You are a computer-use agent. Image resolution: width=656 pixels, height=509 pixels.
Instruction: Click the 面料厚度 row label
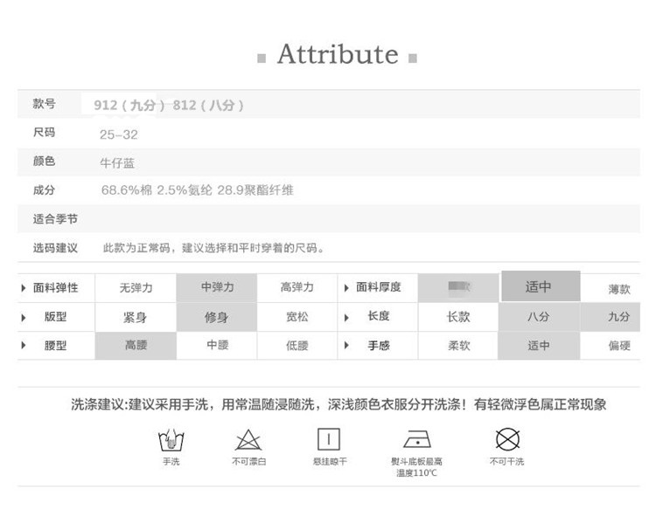[379, 287]
